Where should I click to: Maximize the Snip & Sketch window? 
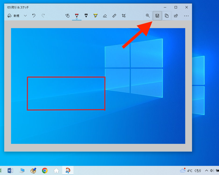176,7
